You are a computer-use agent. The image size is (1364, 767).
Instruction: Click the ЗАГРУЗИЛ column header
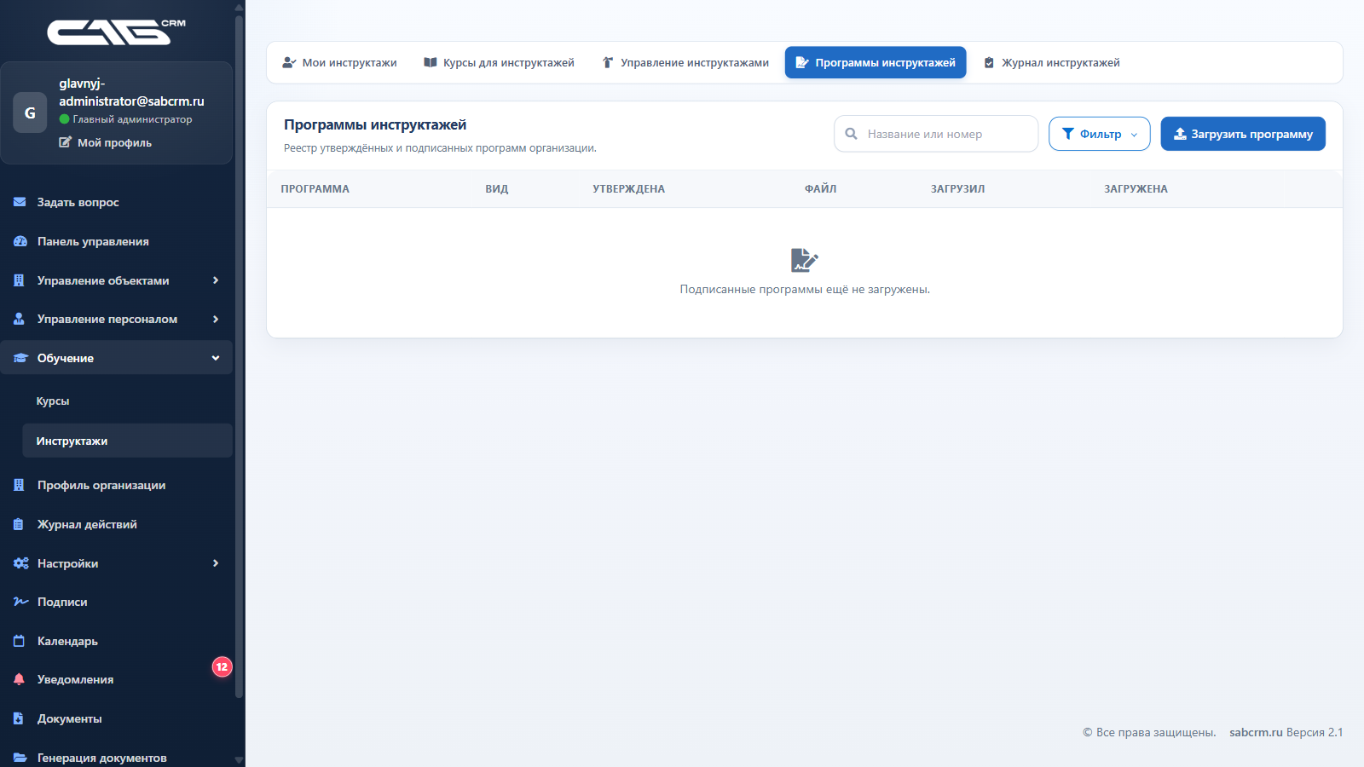(957, 189)
